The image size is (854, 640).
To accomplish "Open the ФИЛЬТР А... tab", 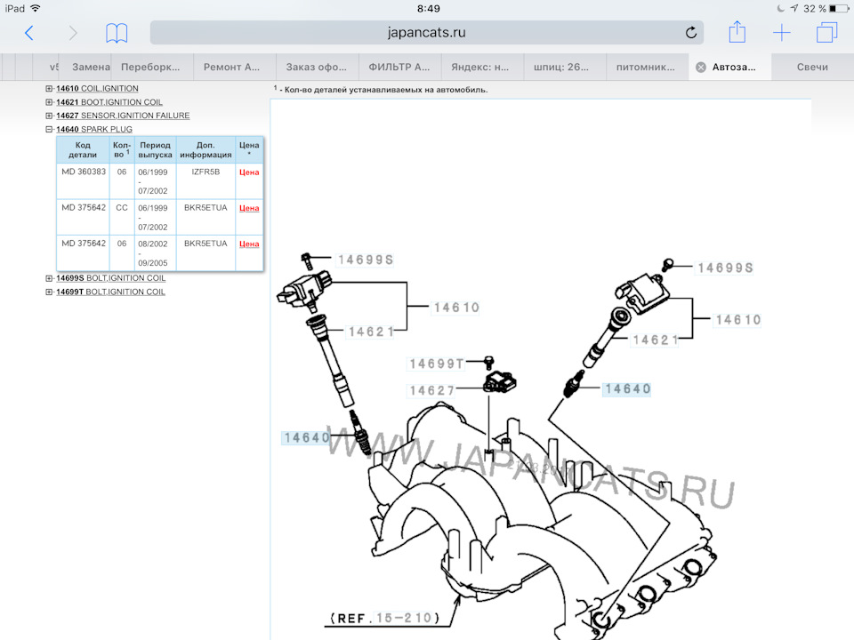I will point(399,68).
